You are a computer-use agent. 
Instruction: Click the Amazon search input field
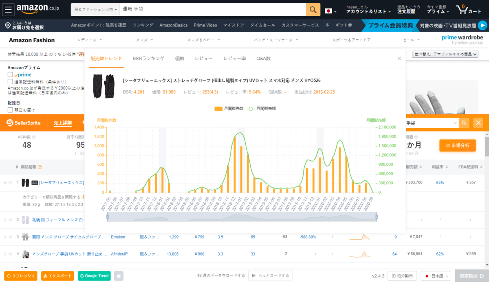click(213, 9)
